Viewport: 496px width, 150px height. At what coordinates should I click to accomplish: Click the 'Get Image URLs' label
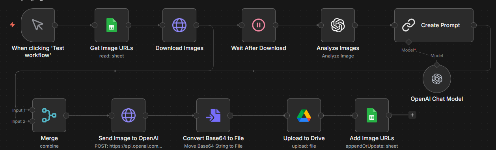(112, 48)
